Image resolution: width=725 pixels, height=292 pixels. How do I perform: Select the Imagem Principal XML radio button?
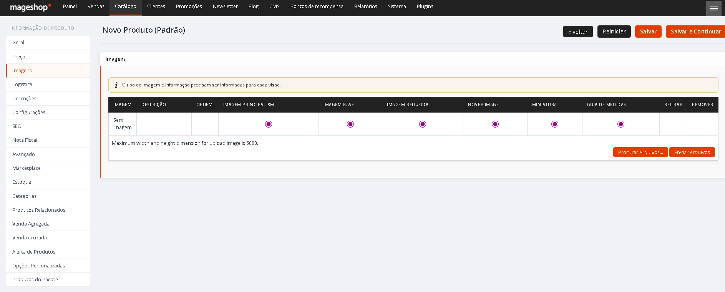(269, 124)
